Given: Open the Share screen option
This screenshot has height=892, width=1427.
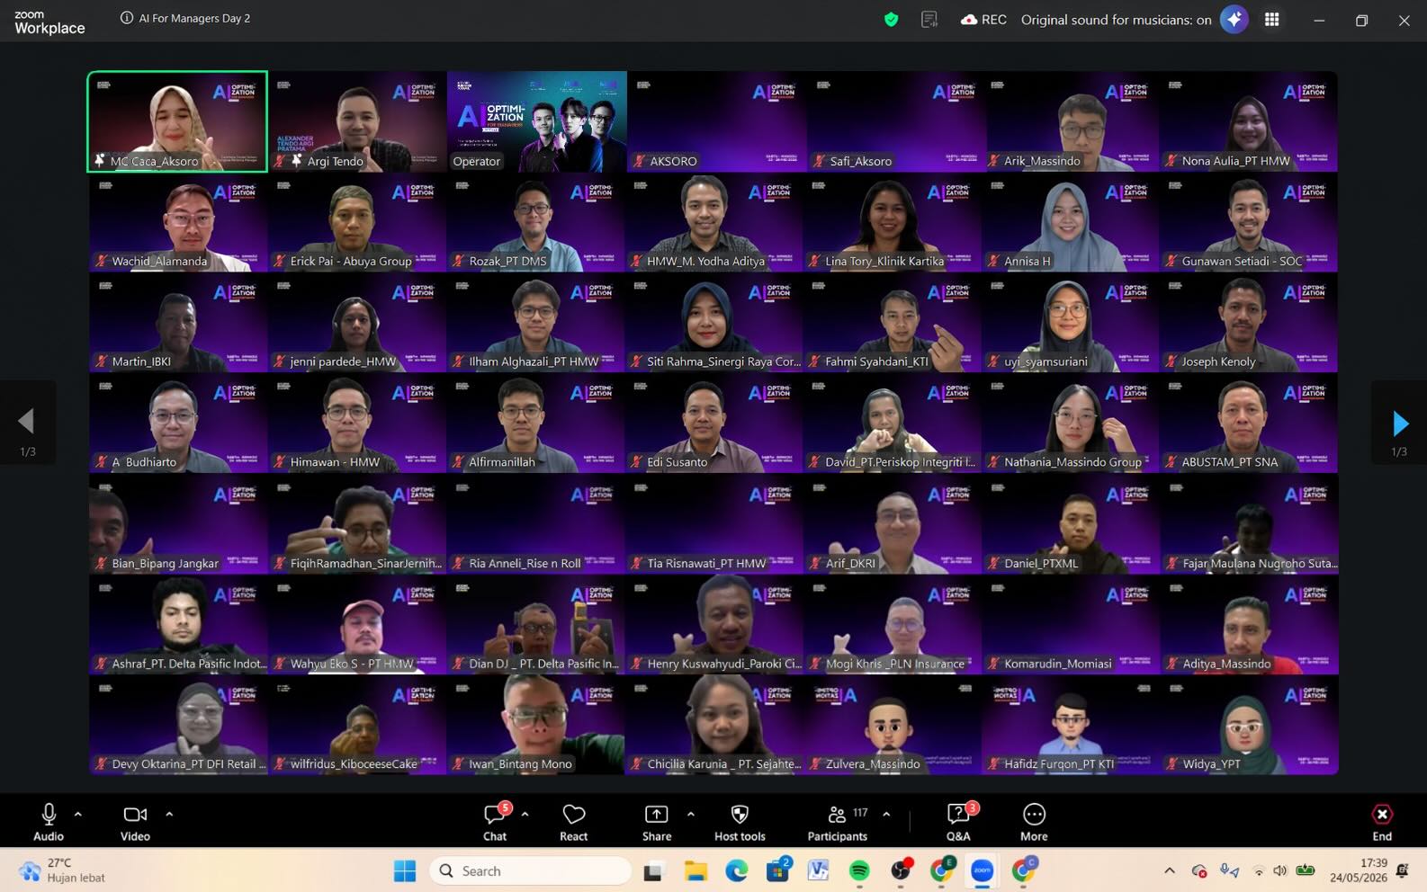Looking at the screenshot, I should click(x=657, y=821).
